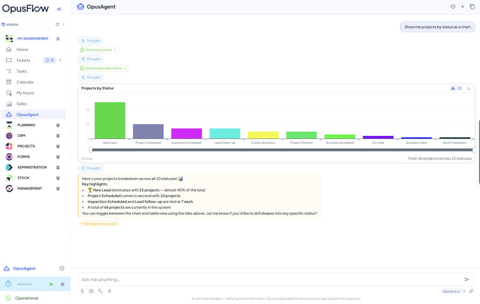Open My Hours in the sidebar
Viewport: 480px width, 304px height.
point(25,93)
